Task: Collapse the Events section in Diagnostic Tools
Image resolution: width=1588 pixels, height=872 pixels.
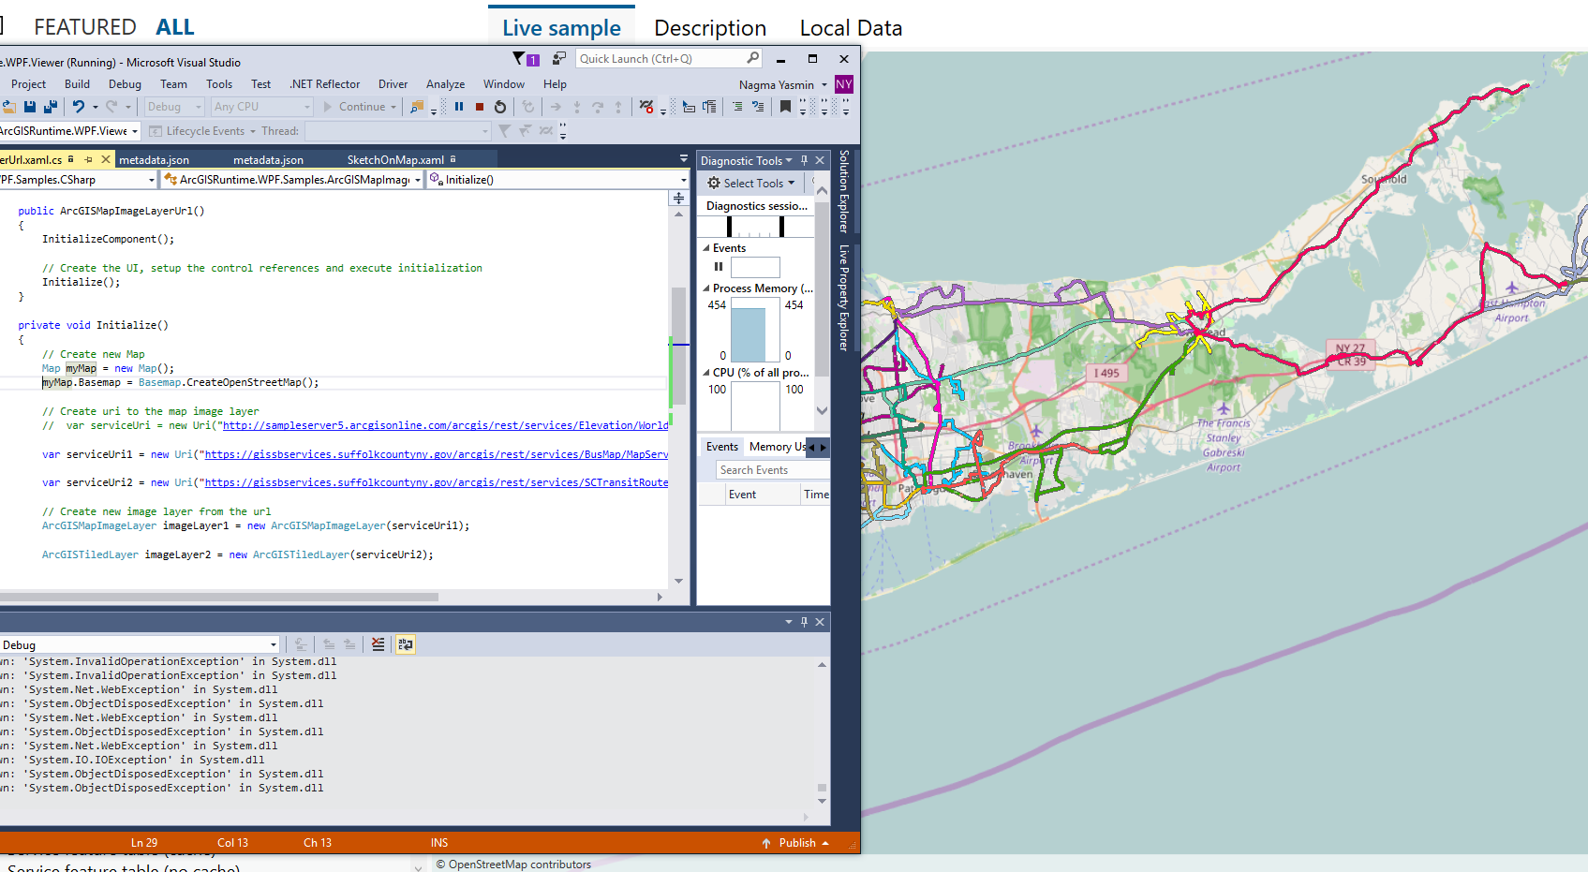Action: coord(706,248)
